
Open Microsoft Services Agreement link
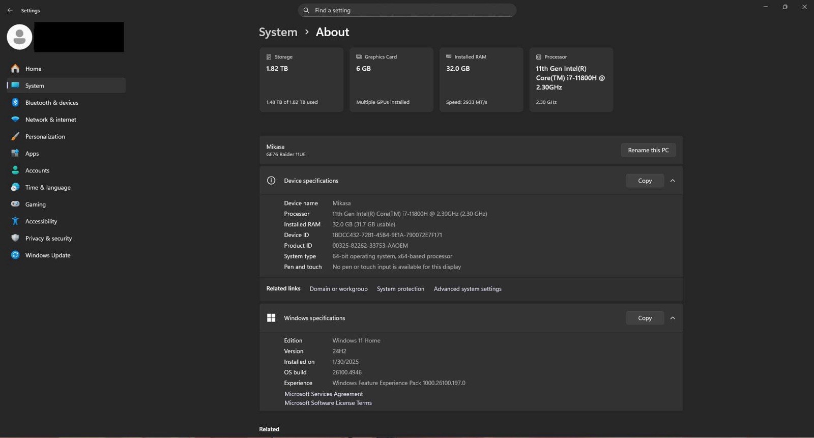point(324,394)
